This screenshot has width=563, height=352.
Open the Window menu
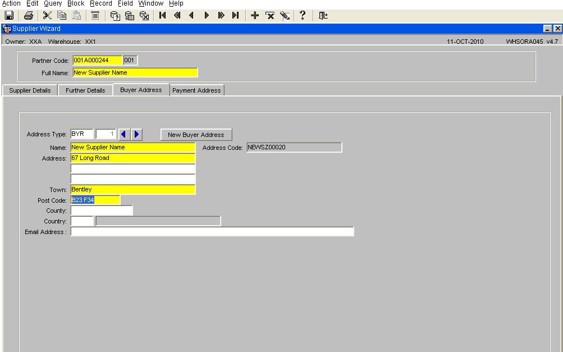coord(151,3)
